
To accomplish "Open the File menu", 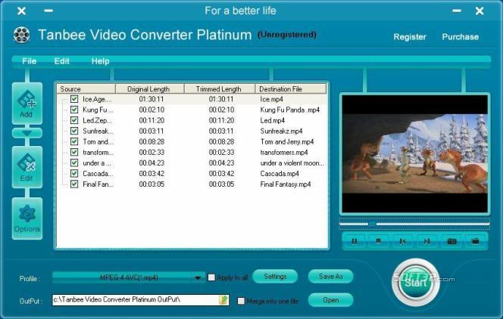I will coord(30,60).
